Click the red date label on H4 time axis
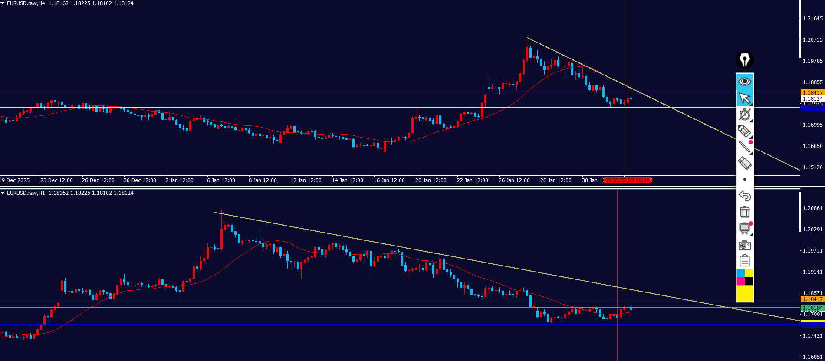The width and height of the screenshot is (825, 361). (628, 180)
